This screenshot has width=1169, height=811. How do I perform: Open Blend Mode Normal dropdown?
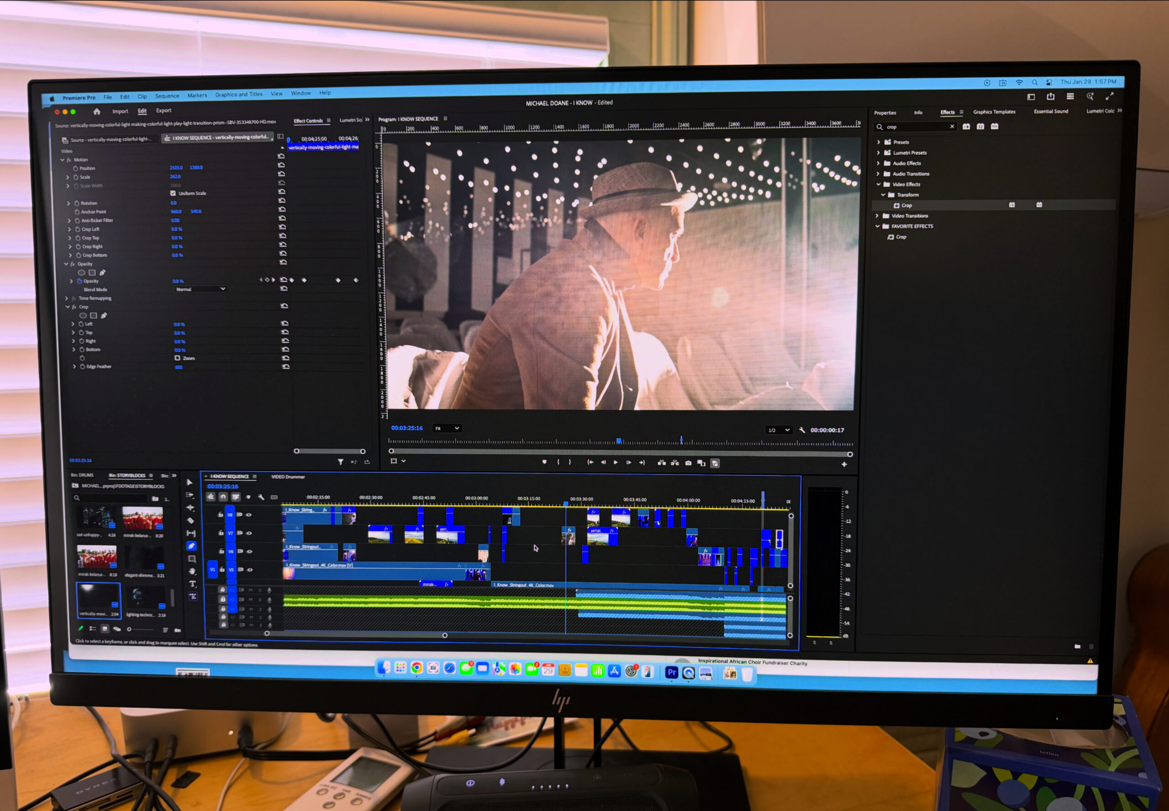click(x=200, y=289)
